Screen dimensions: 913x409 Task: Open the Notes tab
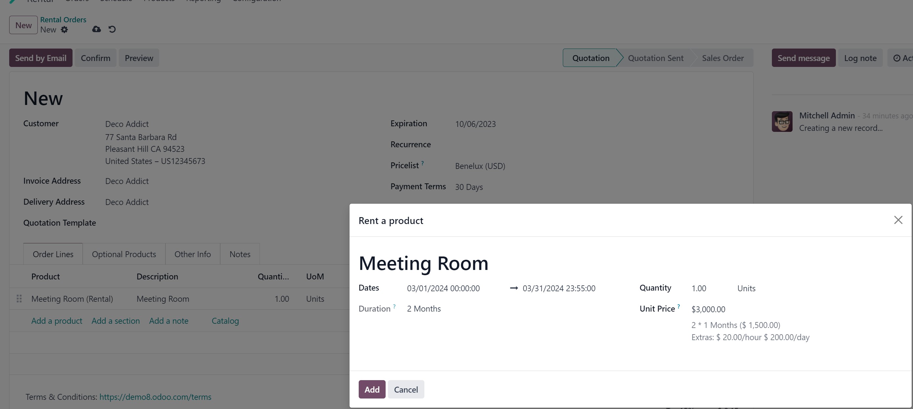pos(240,254)
